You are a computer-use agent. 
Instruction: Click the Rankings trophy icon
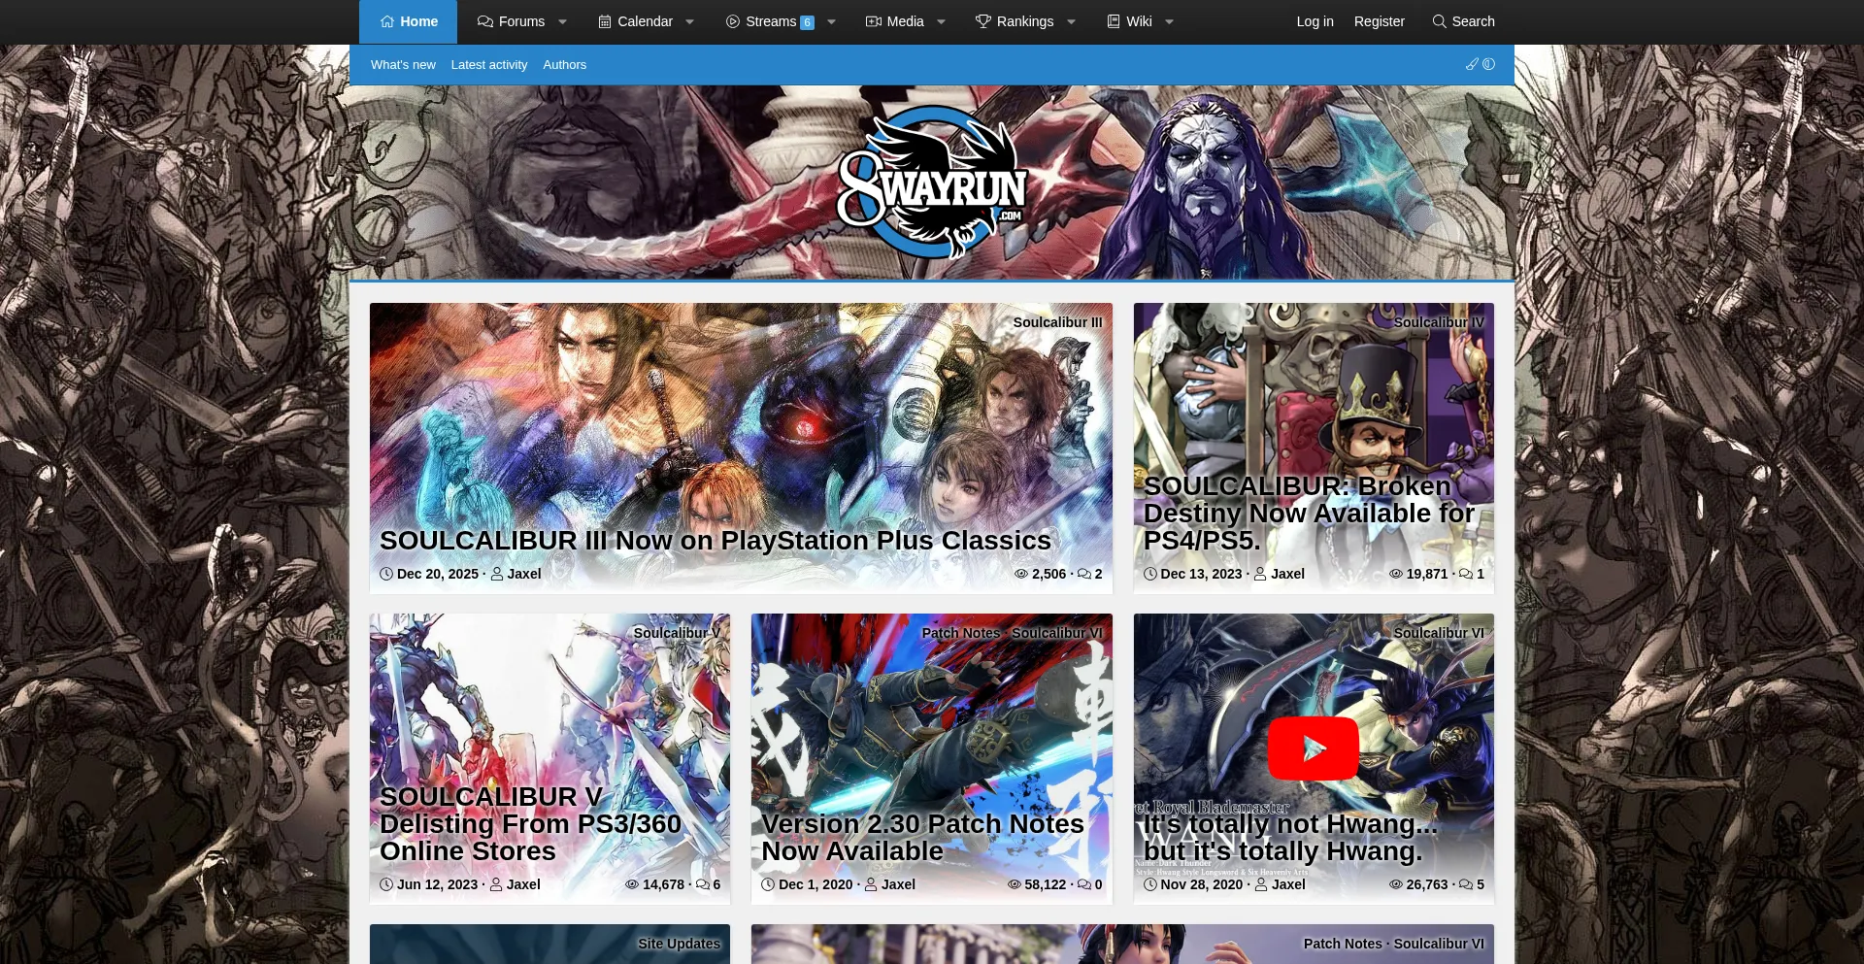pyautogui.click(x=983, y=21)
